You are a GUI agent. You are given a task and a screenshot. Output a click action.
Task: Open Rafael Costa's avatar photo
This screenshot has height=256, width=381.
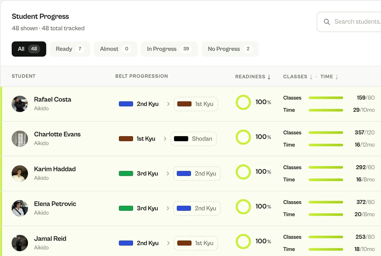click(20, 104)
